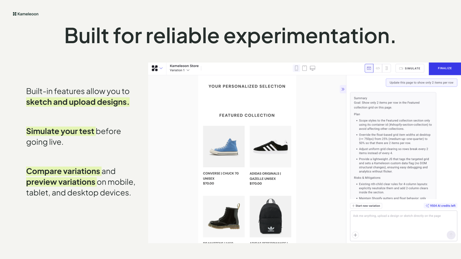Start a new variation
The image size is (461, 259).
tap(366, 206)
